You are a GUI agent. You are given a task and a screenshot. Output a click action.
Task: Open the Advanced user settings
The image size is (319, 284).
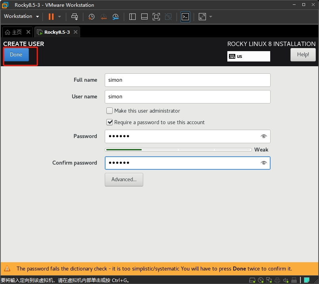coord(124,179)
